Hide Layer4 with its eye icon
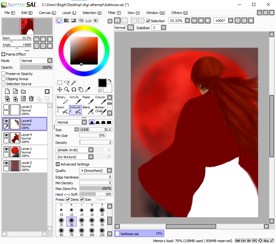 point(6,135)
